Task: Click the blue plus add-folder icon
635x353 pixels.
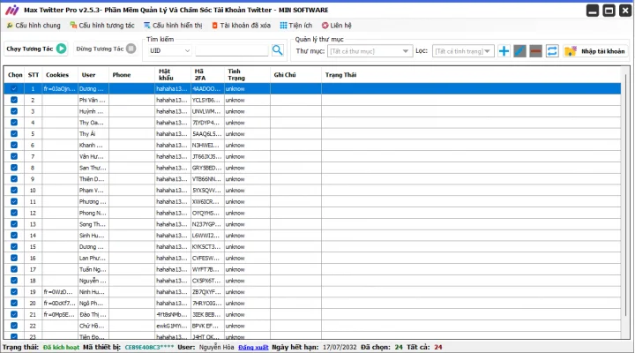Action: click(504, 51)
